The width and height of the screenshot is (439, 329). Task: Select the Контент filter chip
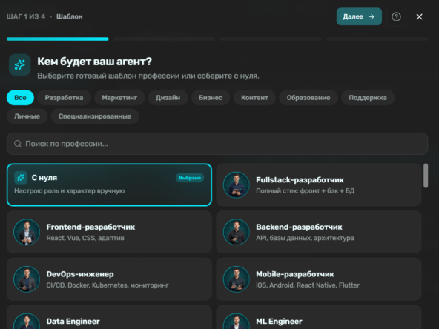(254, 98)
